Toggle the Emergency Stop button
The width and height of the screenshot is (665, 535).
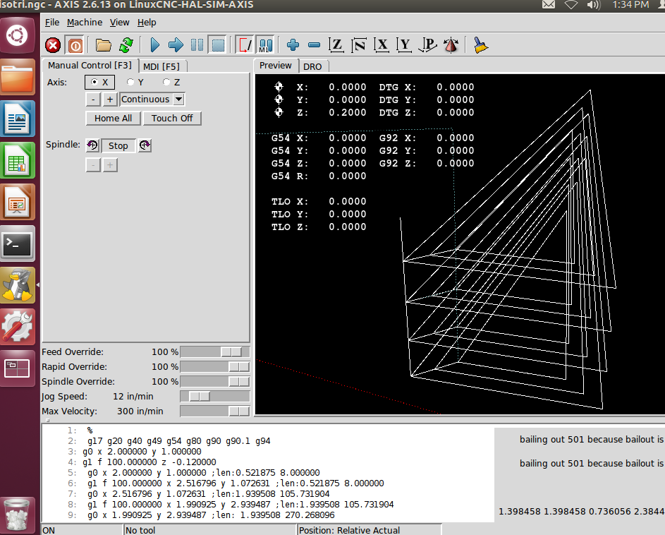click(x=53, y=45)
